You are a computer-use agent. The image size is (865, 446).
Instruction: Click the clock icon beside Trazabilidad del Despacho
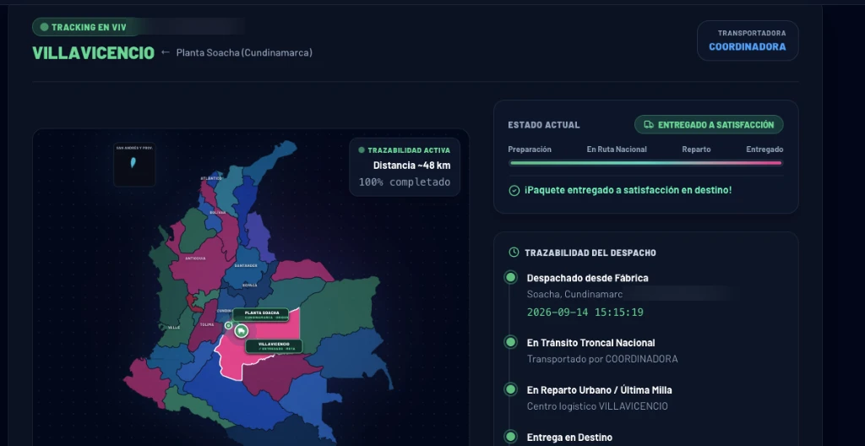514,253
